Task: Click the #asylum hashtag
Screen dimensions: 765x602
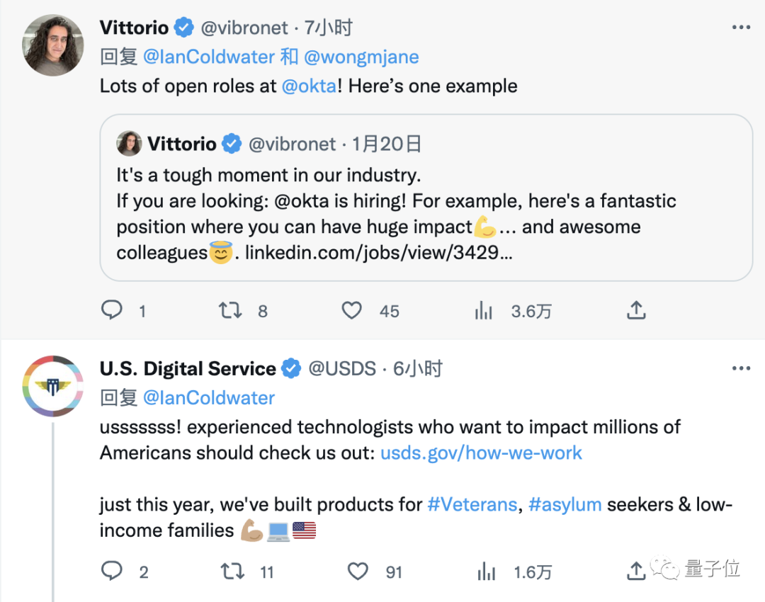Action: [565, 505]
